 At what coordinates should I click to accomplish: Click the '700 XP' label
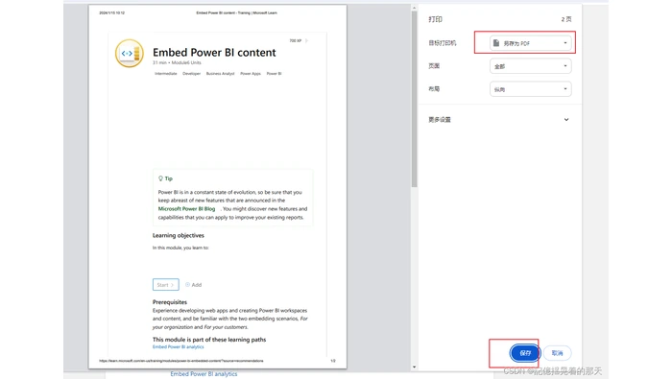(x=296, y=40)
